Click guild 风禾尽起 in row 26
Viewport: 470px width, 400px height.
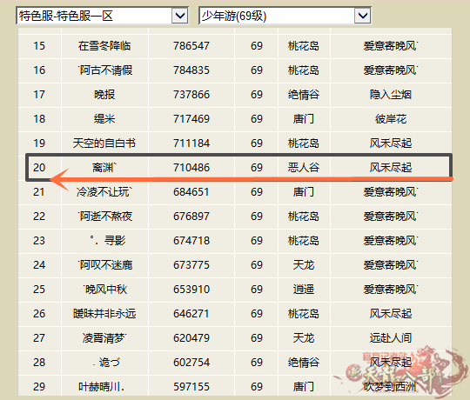click(x=391, y=313)
